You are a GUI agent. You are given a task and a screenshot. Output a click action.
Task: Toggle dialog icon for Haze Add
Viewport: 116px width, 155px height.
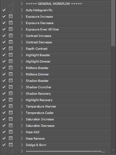pos(11,132)
